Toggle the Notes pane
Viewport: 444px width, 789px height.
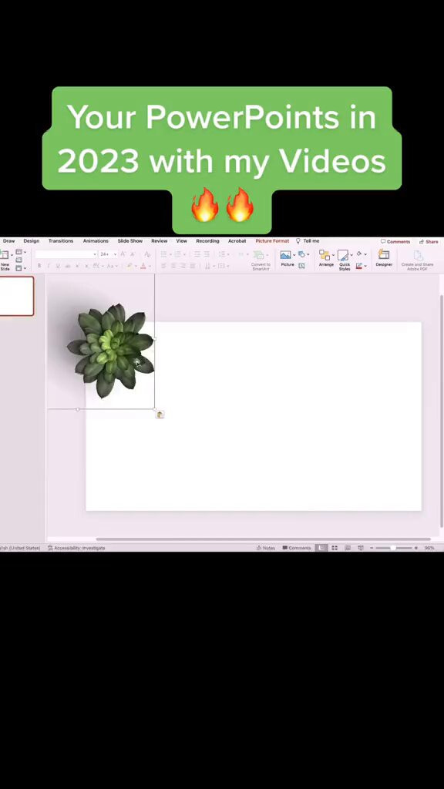coord(266,548)
